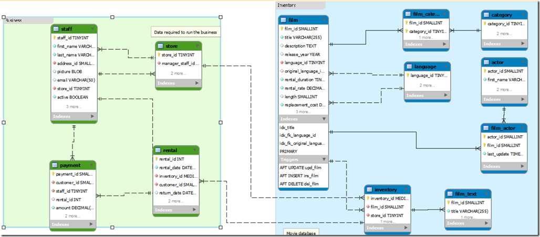This screenshot has height=237, width=540.
Task: Click the staff table icon in header
Action: click(57, 29)
